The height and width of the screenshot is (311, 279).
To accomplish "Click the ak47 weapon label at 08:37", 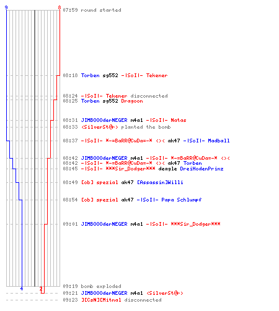I will click(x=174, y=141).
